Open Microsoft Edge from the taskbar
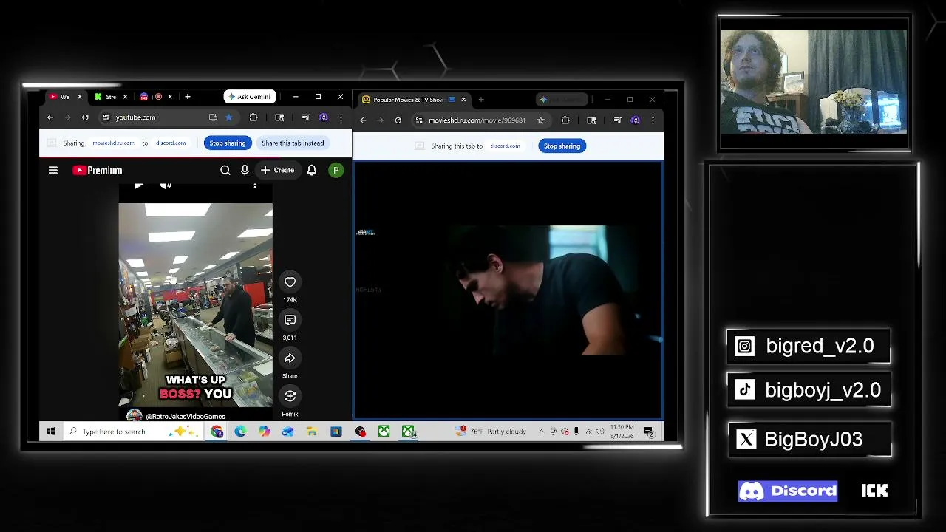The image size is (946, 532). 240,432
